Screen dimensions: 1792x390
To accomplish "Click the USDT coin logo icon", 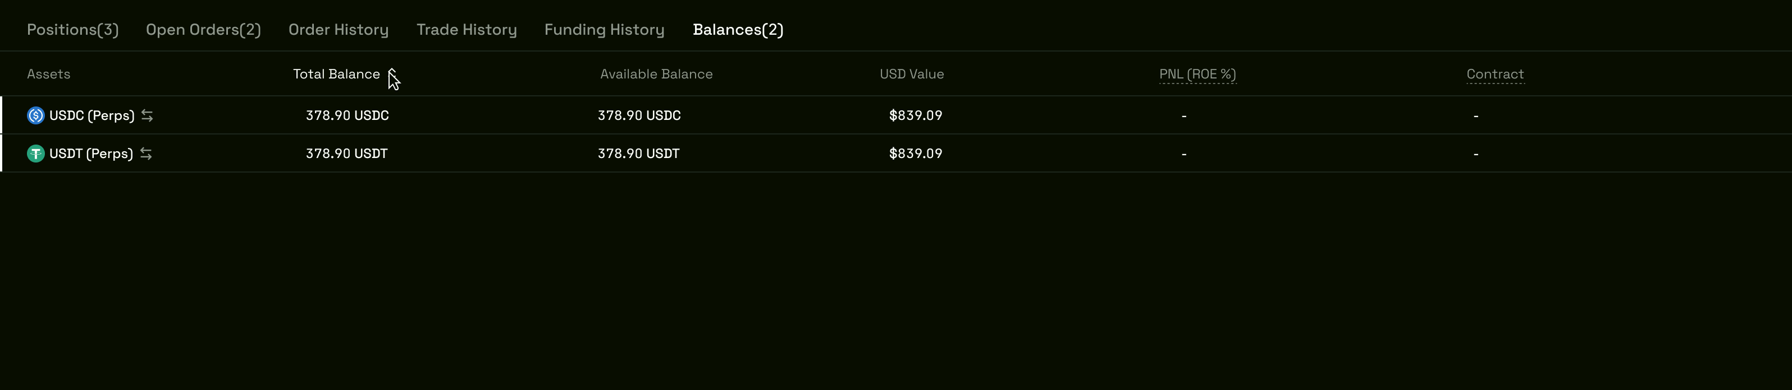I will pos(35,154).
